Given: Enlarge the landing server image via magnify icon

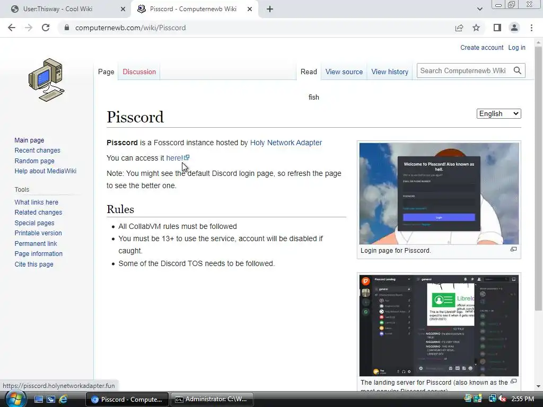Looking at the screenshot, I should 513,382.
